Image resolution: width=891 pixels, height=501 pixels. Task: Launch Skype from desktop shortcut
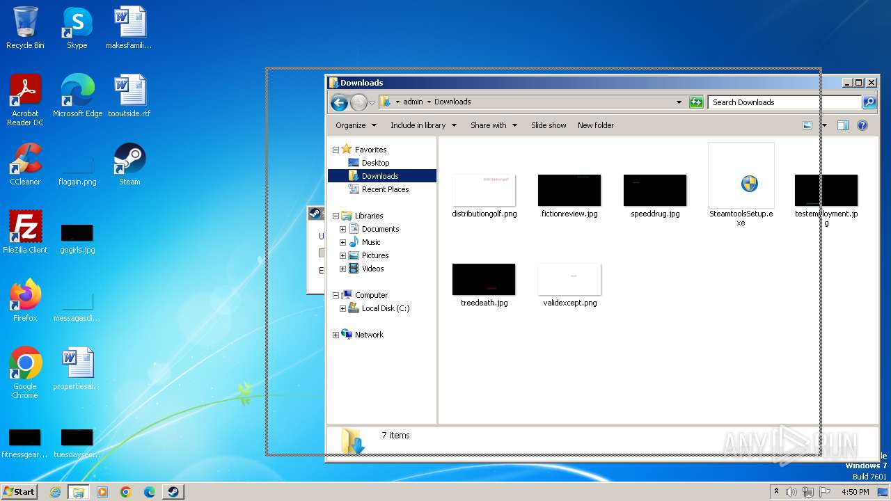click(x=77, y=28)
